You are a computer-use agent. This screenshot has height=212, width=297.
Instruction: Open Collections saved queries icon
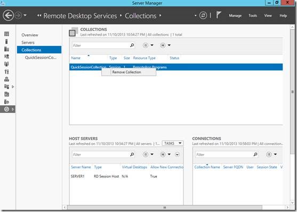[163, 45]
